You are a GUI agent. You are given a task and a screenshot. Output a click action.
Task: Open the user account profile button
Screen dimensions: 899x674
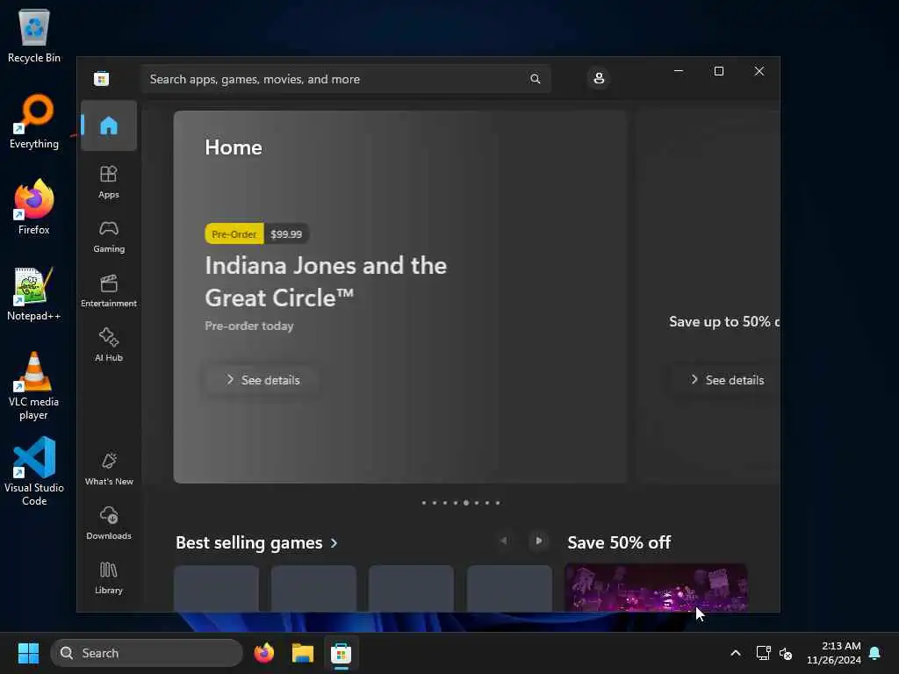[599, 78]
